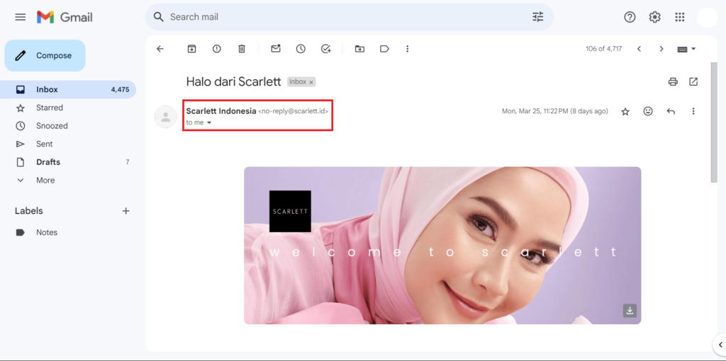Click the message date Mon, Mar 25
Screen dimensions: 726x361
pyautogui.click(x=554, y=111)
